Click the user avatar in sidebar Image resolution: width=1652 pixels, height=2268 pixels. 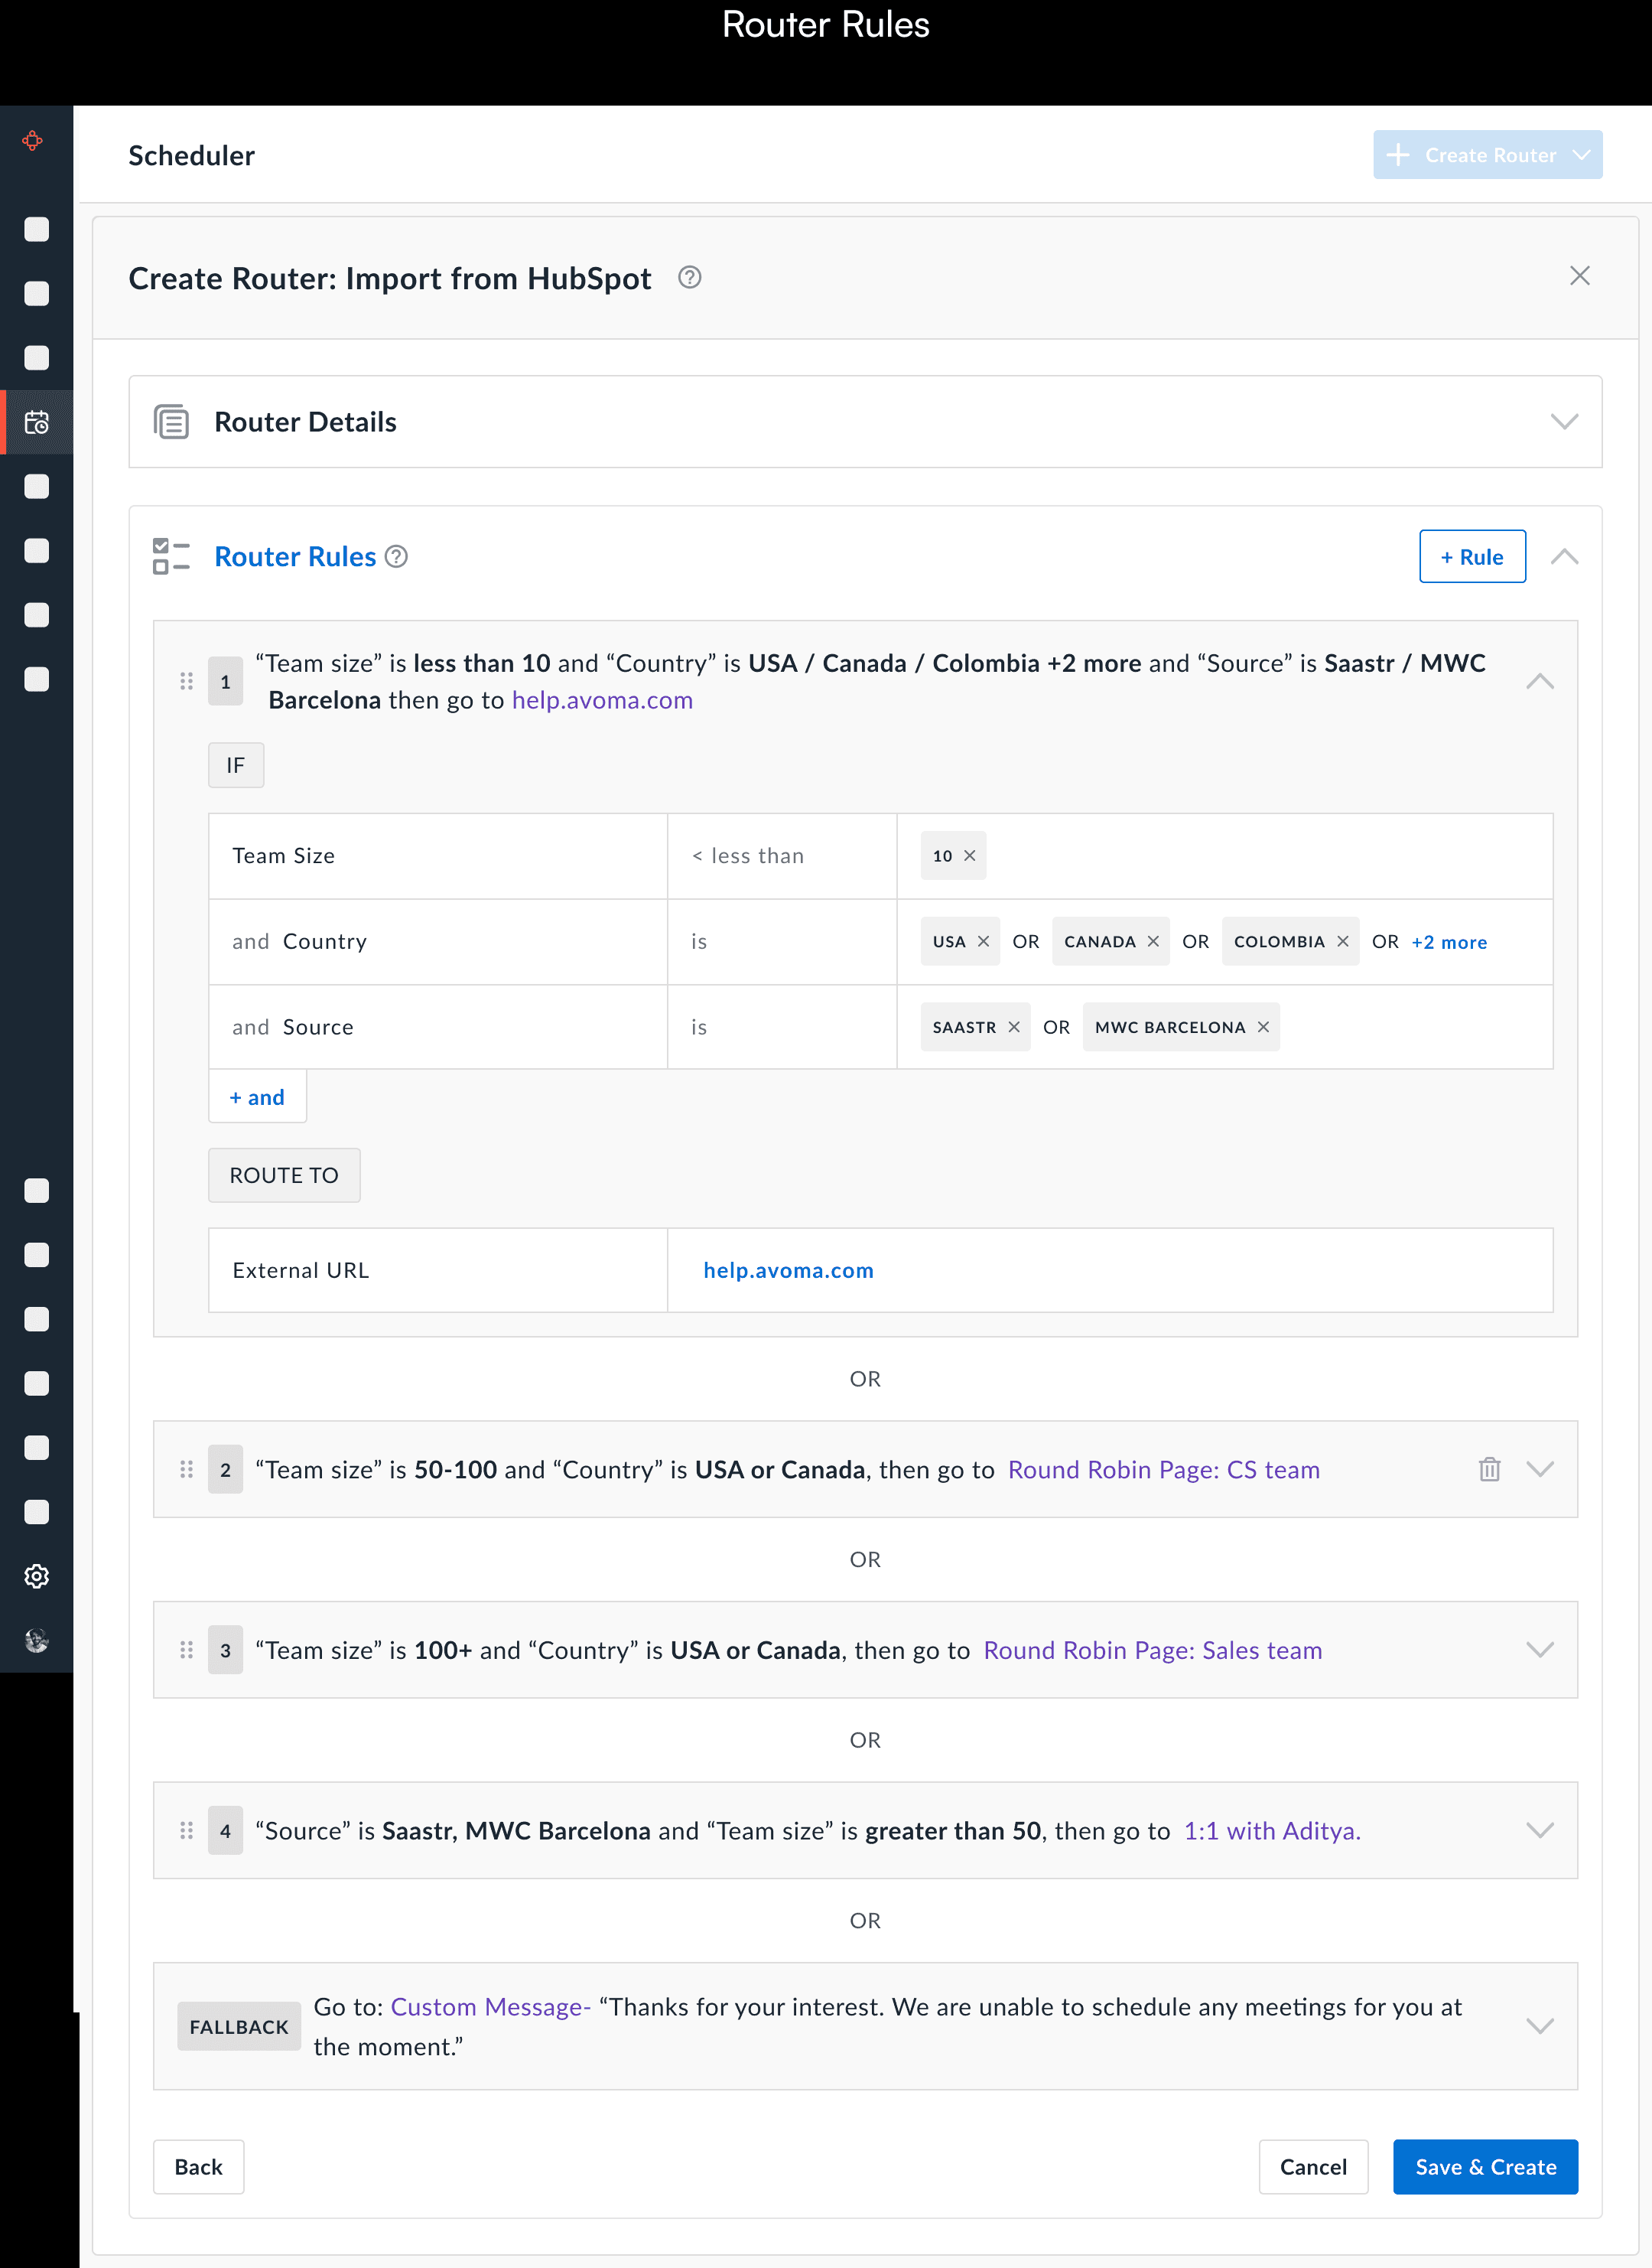[x=37, y=1640]
